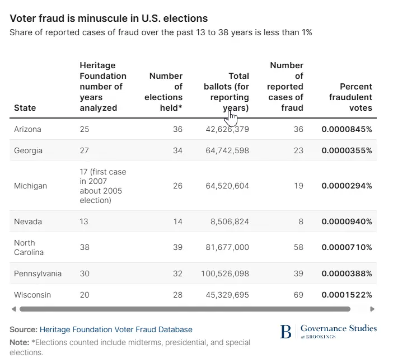407x363 pixels.
Task: Sort by Number of reported cases header
Action: click(285, 87)
